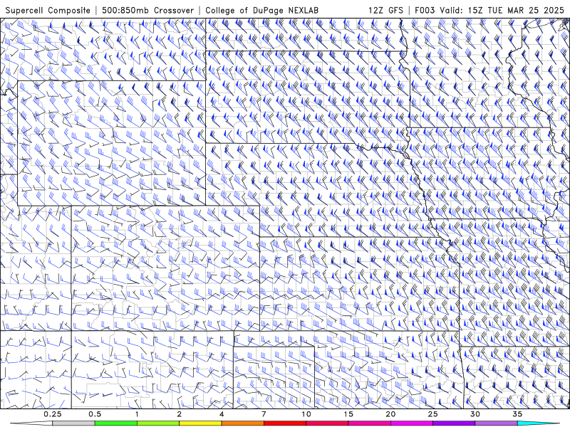Screen dimensions: 570x427
Task: Click the '15' legend value
Action: [x=348, y=414]
